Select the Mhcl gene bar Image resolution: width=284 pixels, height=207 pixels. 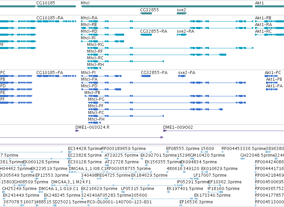click(x=167, y=6)
